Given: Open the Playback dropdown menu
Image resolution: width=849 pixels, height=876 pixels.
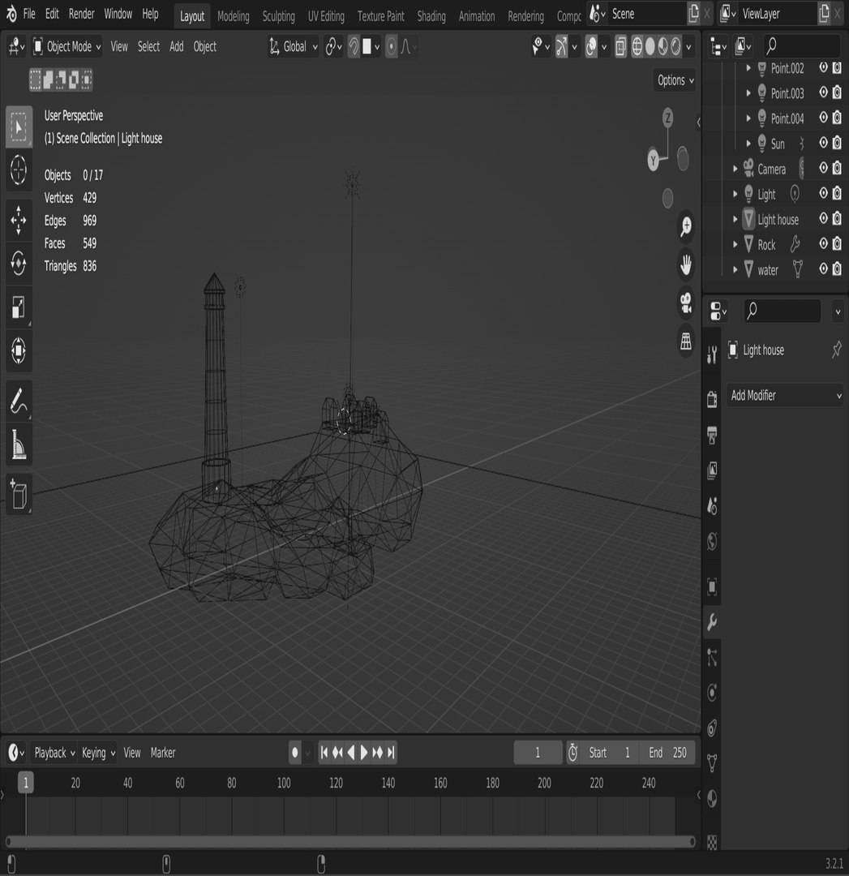Looking at the screenshot, I should [54, 753].
